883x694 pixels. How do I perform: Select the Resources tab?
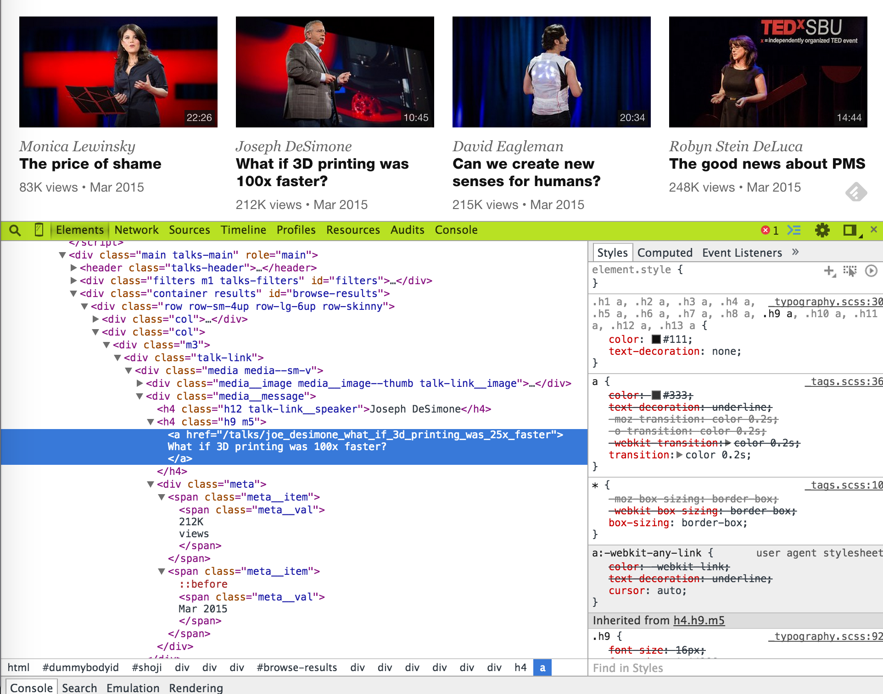353,230
